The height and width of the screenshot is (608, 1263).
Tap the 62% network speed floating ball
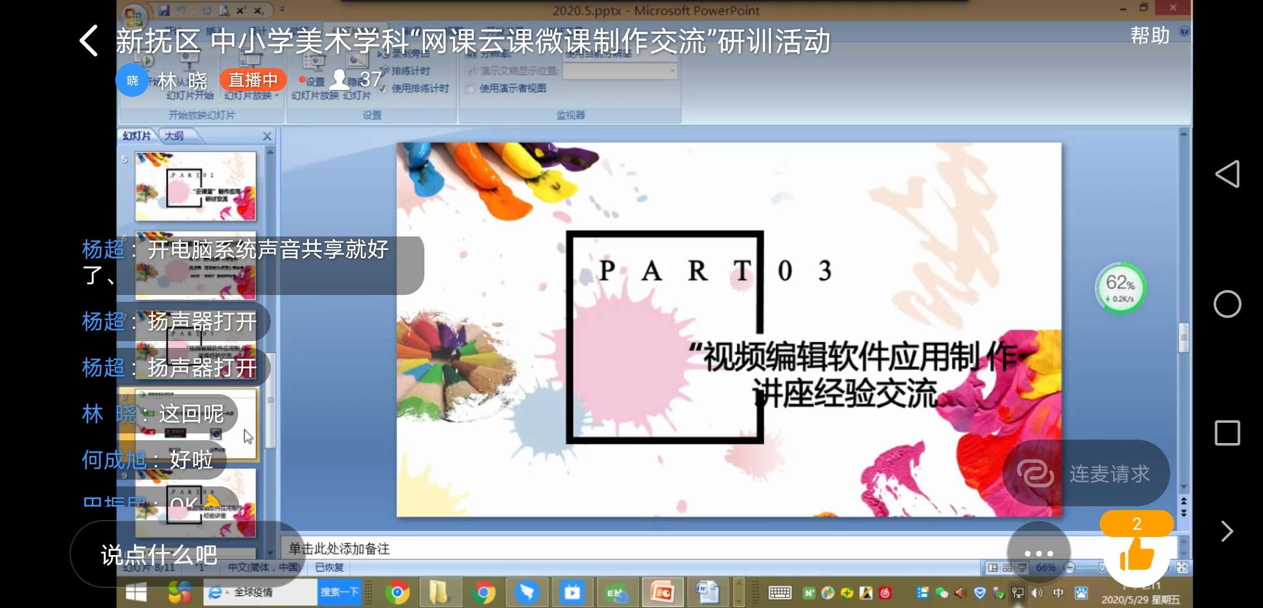pos(1121,288)
